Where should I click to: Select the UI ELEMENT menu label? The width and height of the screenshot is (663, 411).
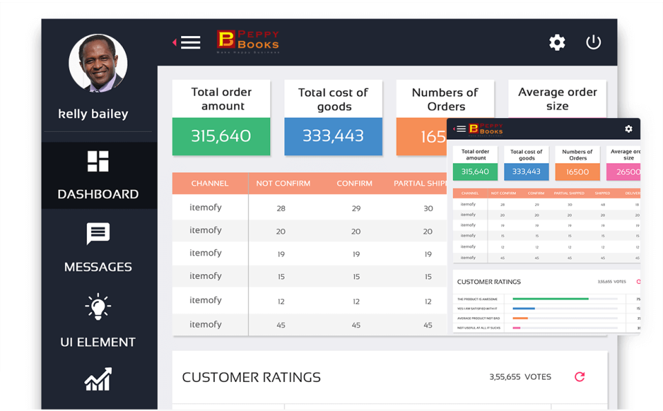pos(98,342)
